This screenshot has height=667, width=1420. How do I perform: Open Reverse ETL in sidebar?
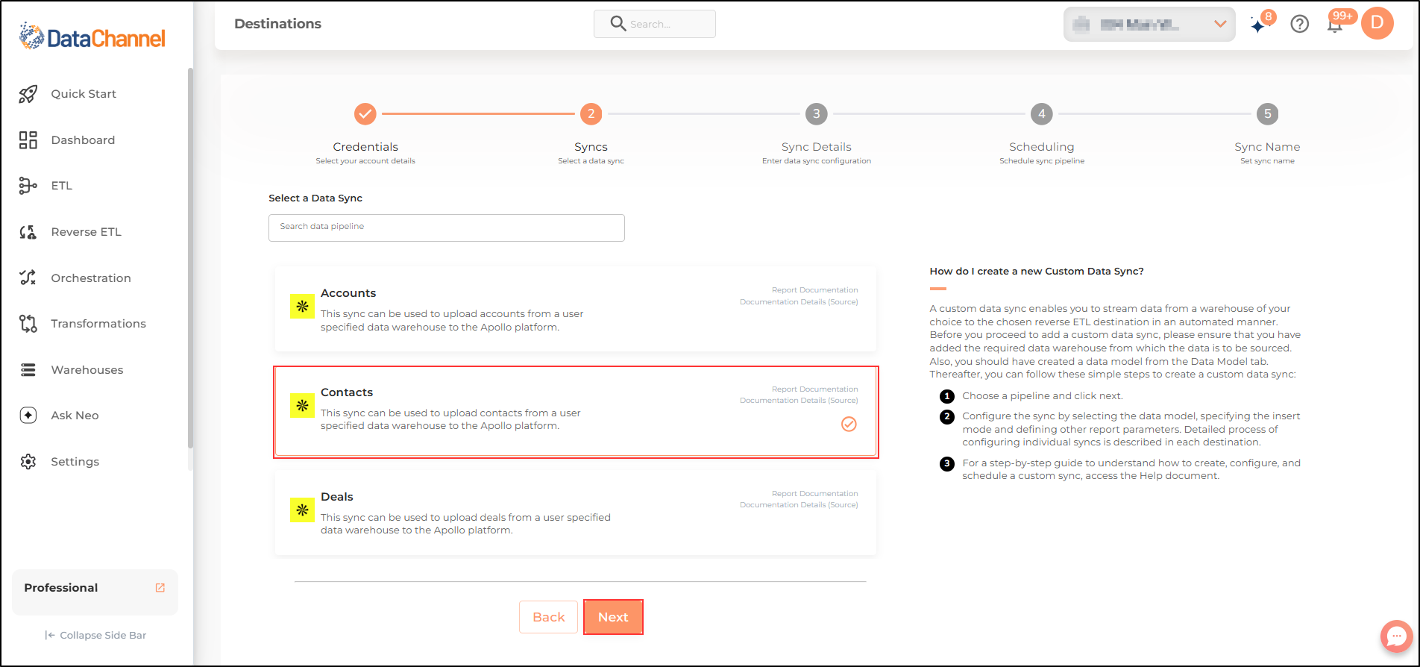[86, 232]
